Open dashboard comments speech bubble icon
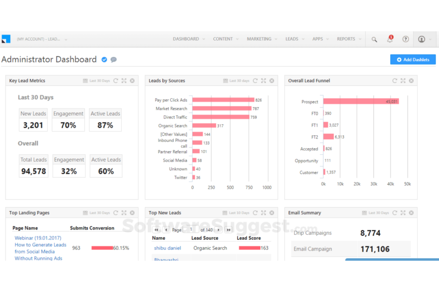Screen dimensions: 439x292 point(113,60)
